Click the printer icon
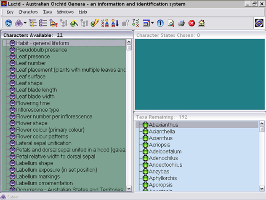Viewport: 266px width, 200px height. click(181, 23)
